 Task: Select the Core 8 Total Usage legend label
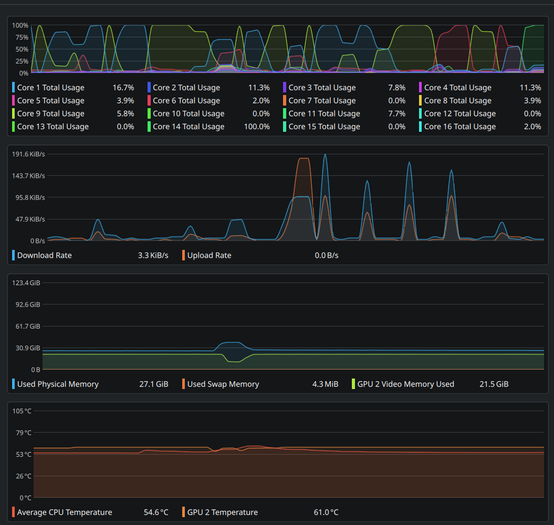coord(458,101)
